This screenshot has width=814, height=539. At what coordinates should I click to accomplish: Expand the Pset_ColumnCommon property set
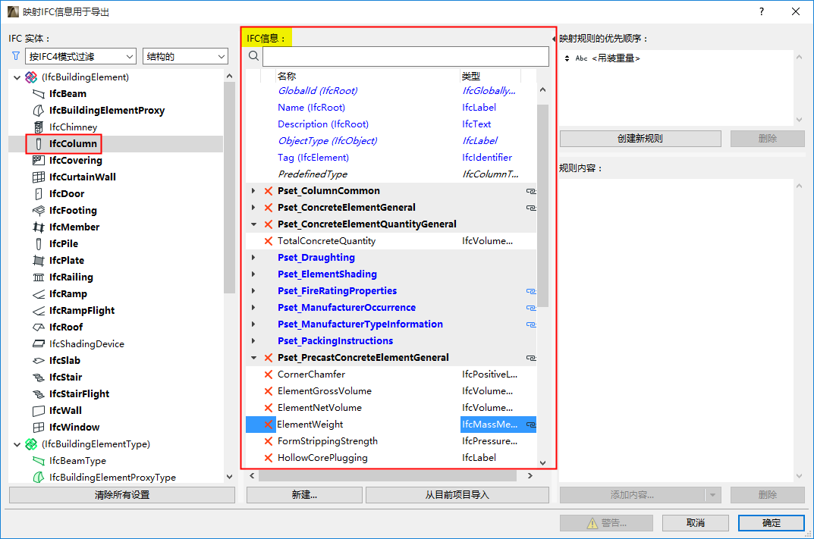tap(253, 191)
